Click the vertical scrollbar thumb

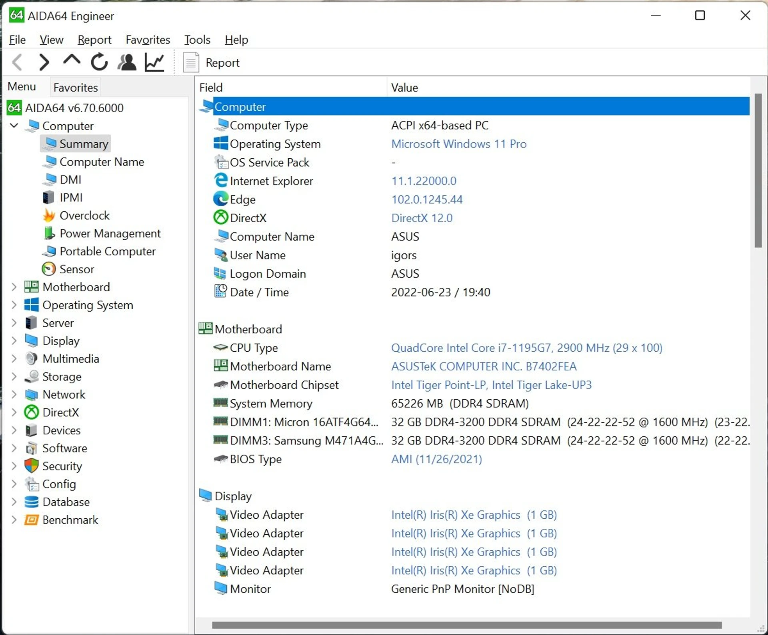(x=758, y=171)
